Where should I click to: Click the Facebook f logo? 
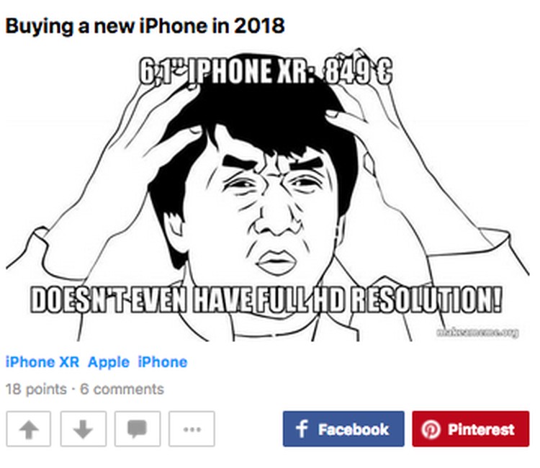click(x=302, y=428)
